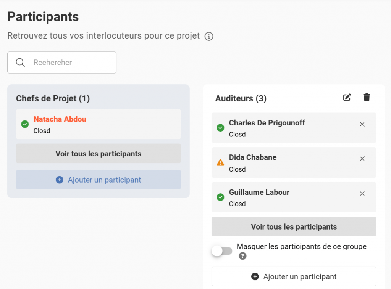Add a participant to Chefs de Projet

pos(98,180)
